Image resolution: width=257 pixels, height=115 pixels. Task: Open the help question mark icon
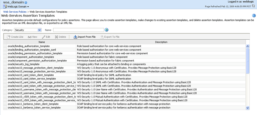click(254, 16)
